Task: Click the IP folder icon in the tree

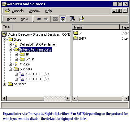Action: click(x=22, y=54)
